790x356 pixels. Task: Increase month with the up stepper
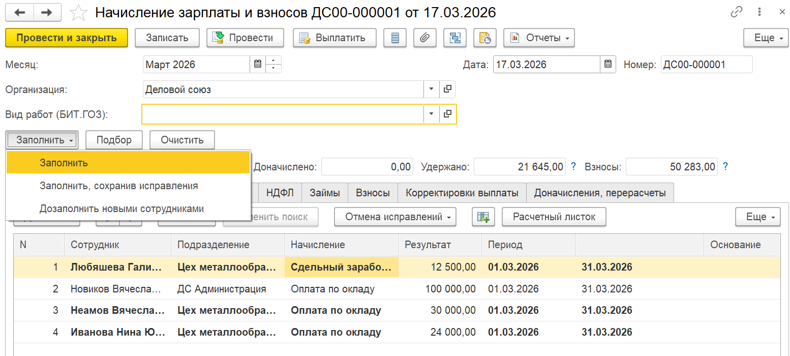pos(274,61)
